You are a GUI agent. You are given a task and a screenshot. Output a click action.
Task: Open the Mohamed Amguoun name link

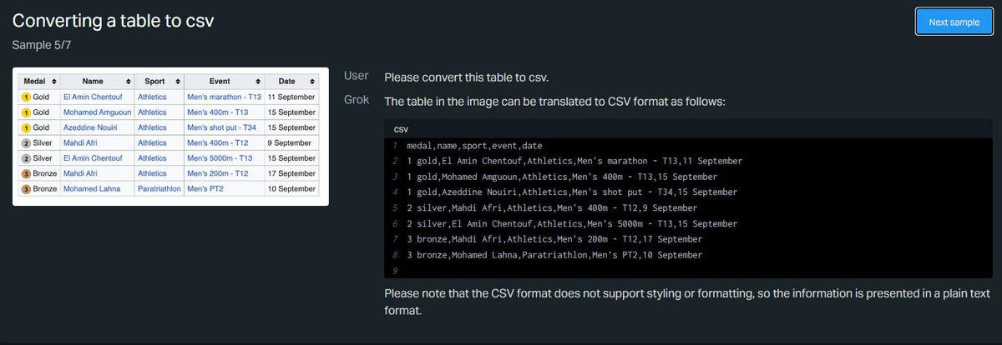(97, 112)
